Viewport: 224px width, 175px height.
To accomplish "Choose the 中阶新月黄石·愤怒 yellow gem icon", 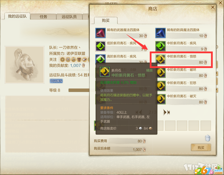I will coord(160,59).
